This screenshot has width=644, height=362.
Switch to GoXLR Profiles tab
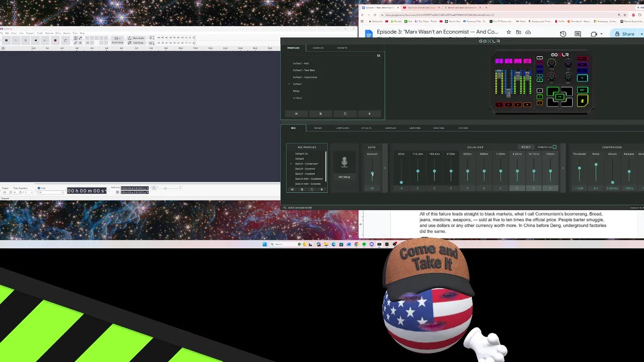tap(293, 48)
